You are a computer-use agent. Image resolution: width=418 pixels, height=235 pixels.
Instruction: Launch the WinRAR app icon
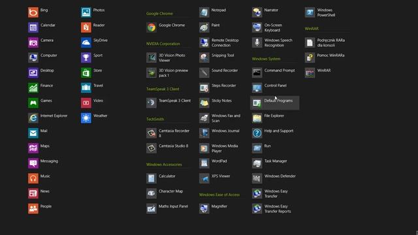pos(310,72)
